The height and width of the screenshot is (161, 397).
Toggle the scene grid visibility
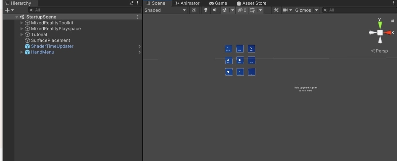point(253,10)
